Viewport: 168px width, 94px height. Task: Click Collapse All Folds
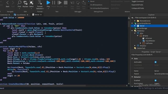[x=138, y=8]
